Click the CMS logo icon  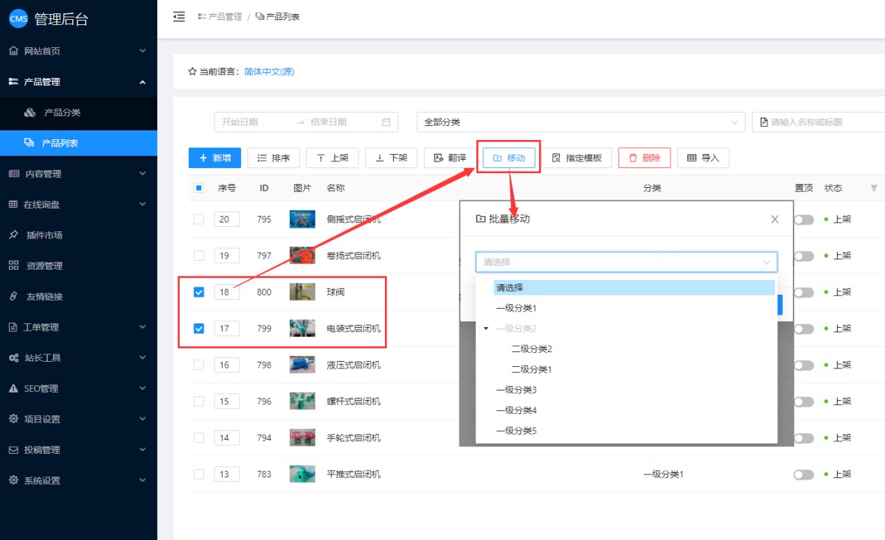point(18,19)
